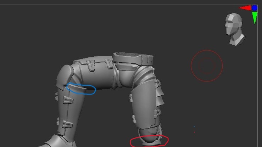Screen dimensions: 262x147
Task: Click the blue Z-axis dot
Action: point(255,8)
